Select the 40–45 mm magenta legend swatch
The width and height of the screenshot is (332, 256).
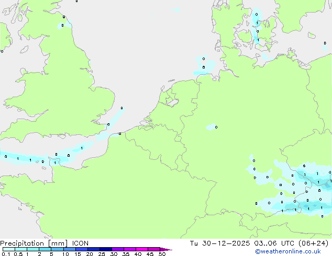pyautogui.click(x=142, y=249)
